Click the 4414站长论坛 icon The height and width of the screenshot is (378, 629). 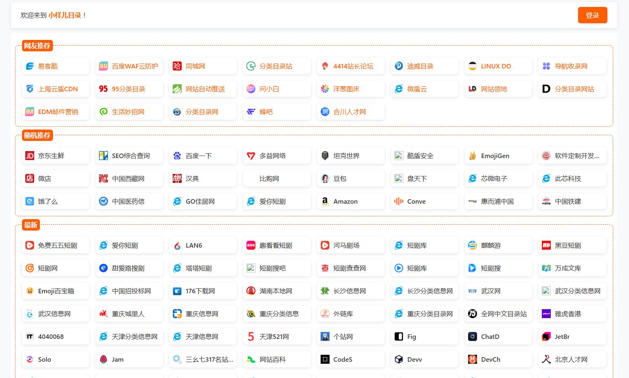pyautogui.click(x=325, y=66)
